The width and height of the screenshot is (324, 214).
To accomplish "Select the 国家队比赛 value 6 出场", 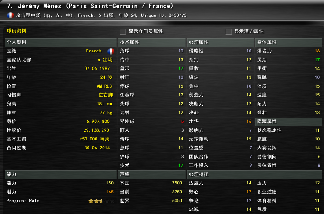I will (105, 60).
